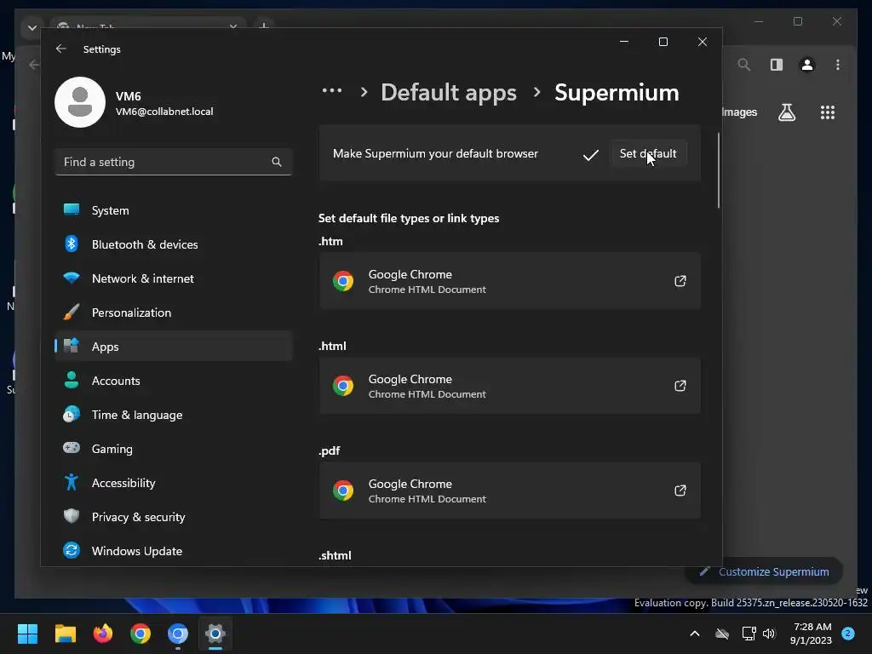Open File Explorer from the taskbar

point(65,634)
